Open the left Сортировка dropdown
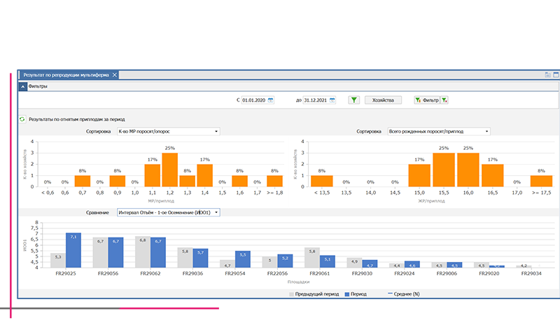This screenshot has height=330, width=560. [216, 131]
